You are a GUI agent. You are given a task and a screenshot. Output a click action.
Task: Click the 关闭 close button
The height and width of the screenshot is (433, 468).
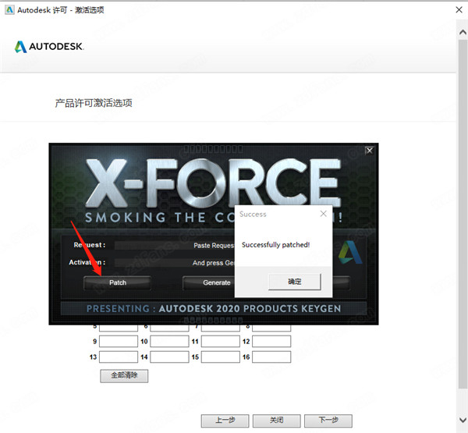tap(277, 421)
